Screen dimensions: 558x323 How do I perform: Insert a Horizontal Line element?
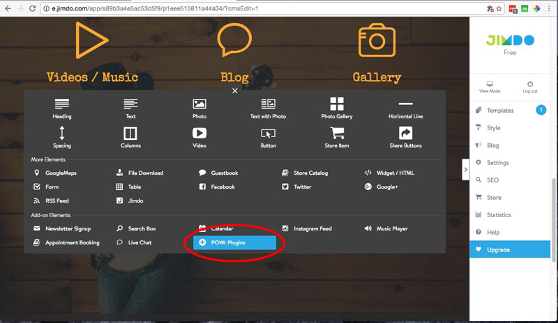[405, 109]
